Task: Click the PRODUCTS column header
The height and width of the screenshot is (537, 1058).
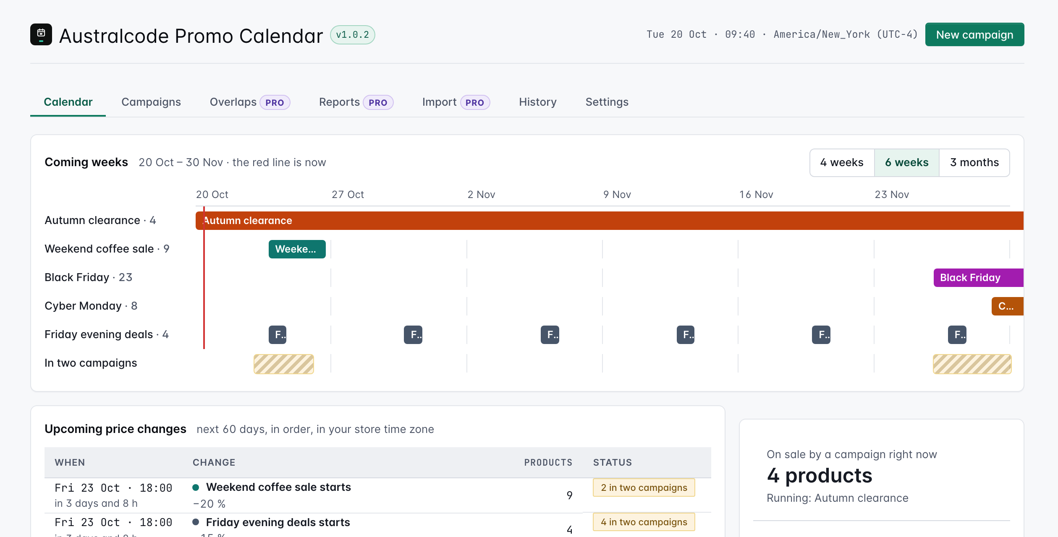Action: tap(548, 462)
